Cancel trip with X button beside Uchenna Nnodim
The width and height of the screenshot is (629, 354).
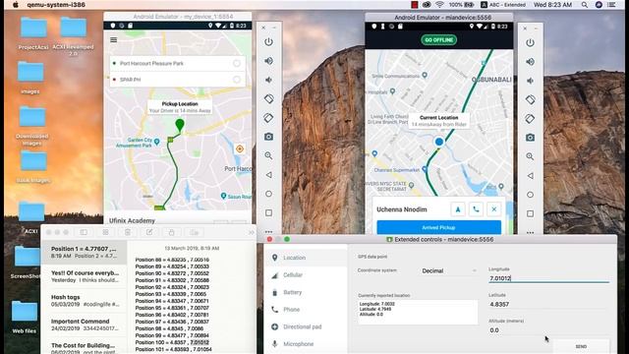pos(493,209)
